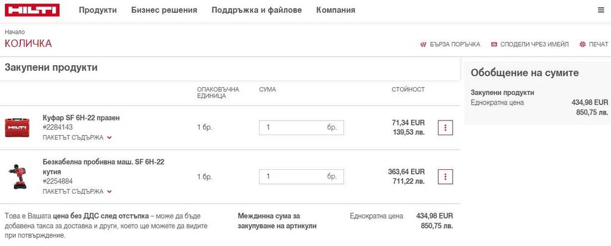
Task: Click the share via email envelope icon
Action: pos(494,44)
